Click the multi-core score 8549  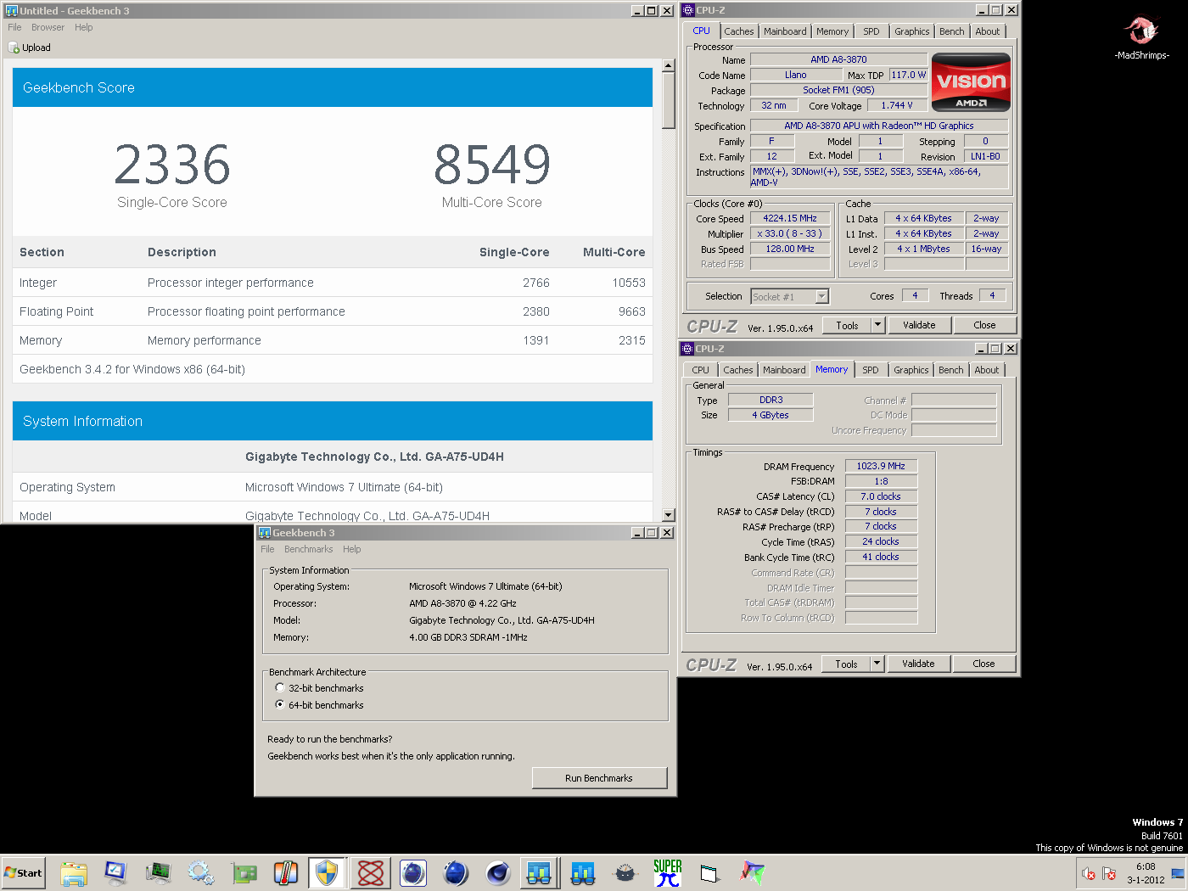492,165
